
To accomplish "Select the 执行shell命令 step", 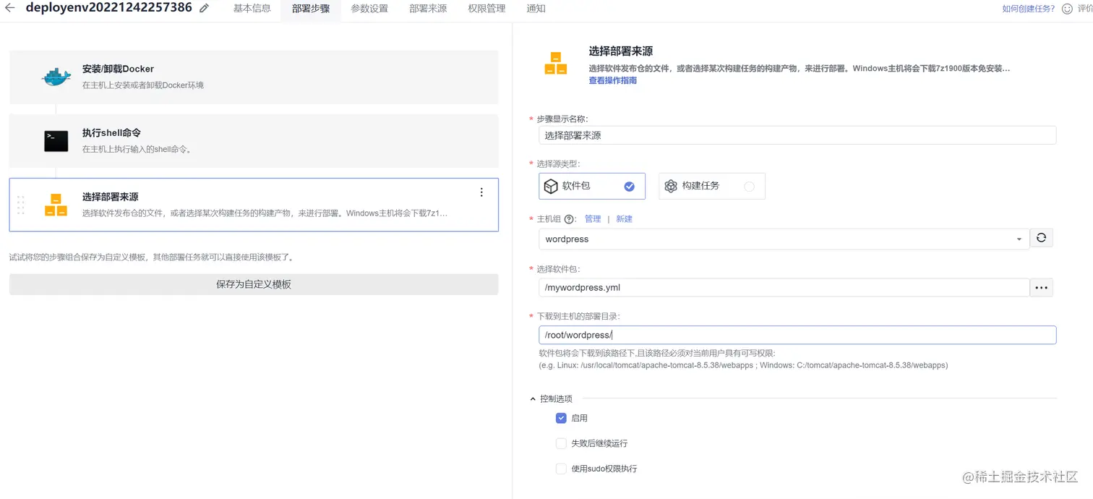I will coord(254,141).
